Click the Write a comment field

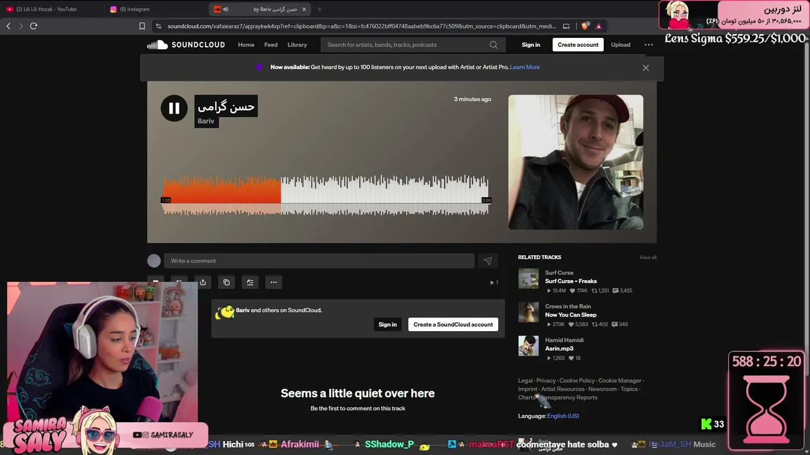pos(319,261)
